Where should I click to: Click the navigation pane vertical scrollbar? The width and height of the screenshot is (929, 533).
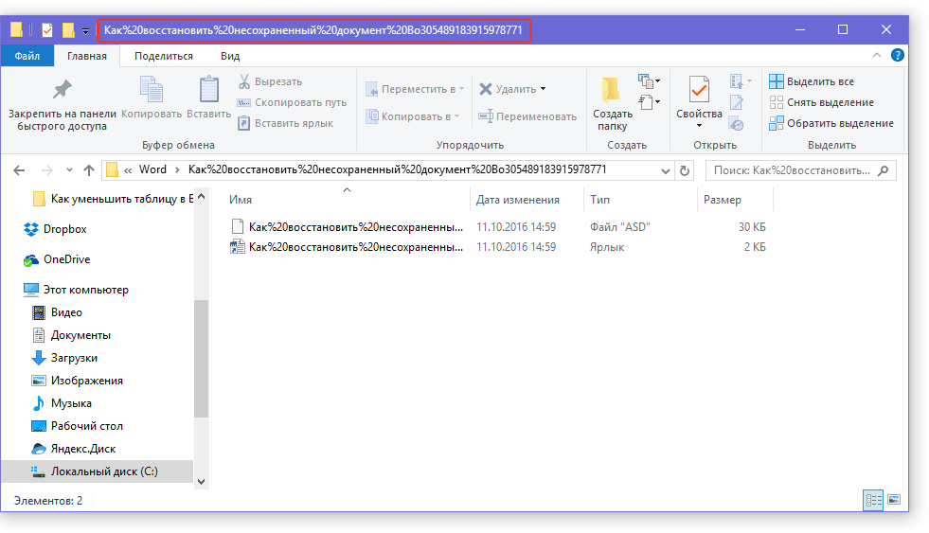tap(201, 360)
